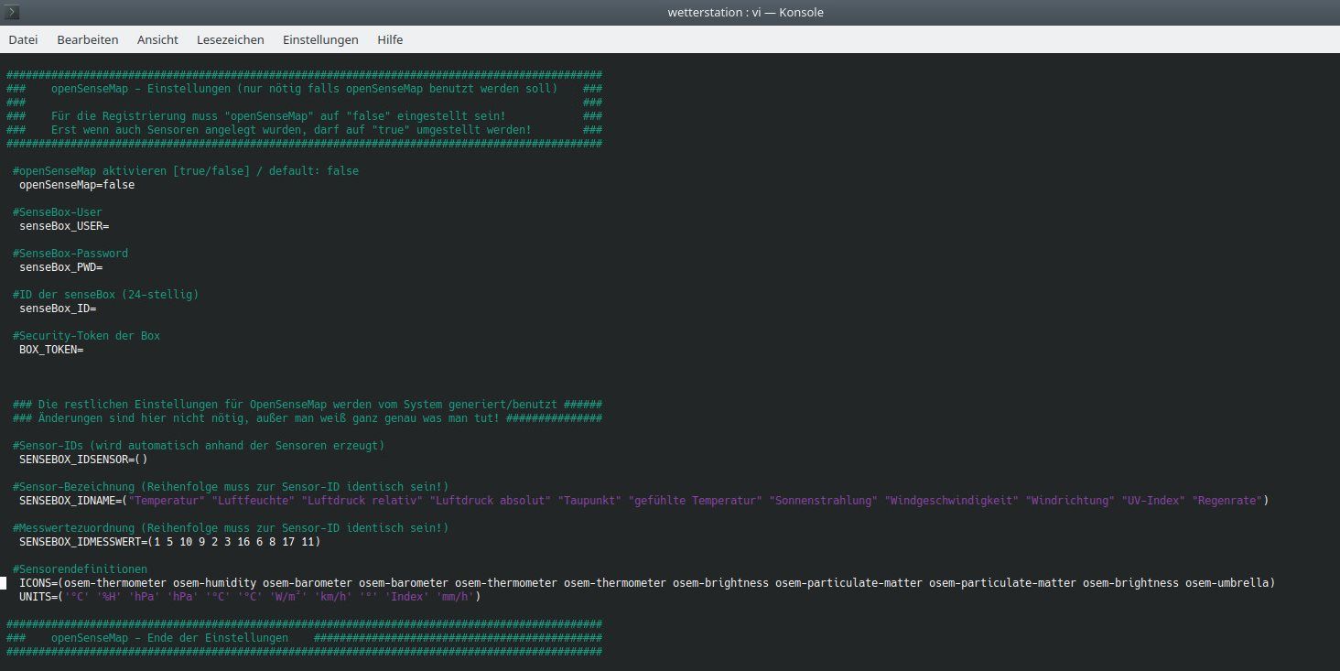Click the #Sensorendefinitionen comment

click(x=81, y=569)
